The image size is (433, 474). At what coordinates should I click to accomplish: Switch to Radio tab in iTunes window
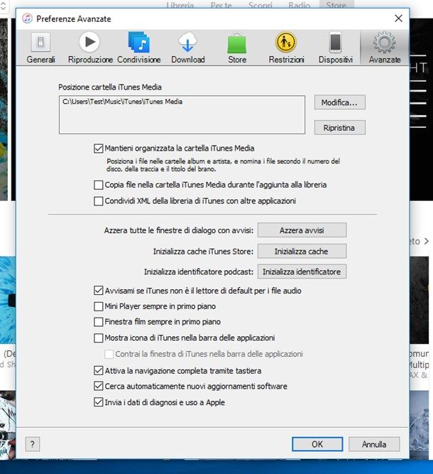(x=300, y=5)
